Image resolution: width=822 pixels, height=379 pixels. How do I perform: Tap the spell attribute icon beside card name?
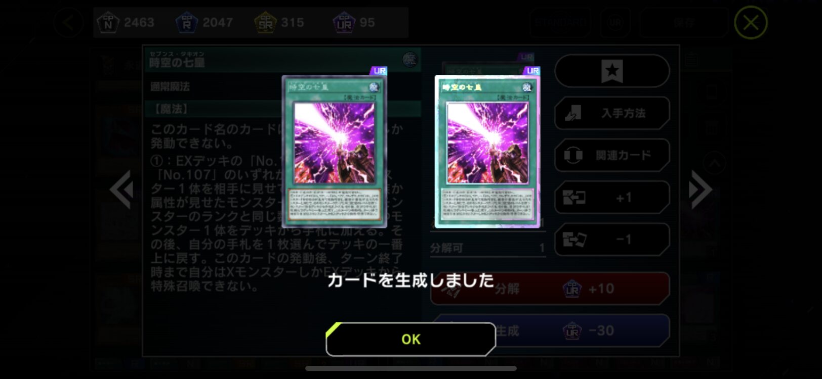click(410, 60)
